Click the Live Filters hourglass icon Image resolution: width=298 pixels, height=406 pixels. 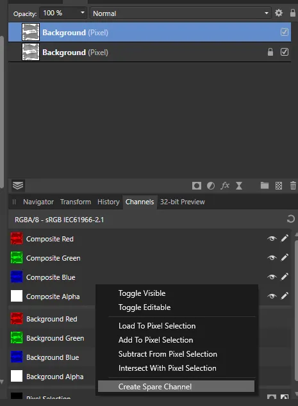239,186
